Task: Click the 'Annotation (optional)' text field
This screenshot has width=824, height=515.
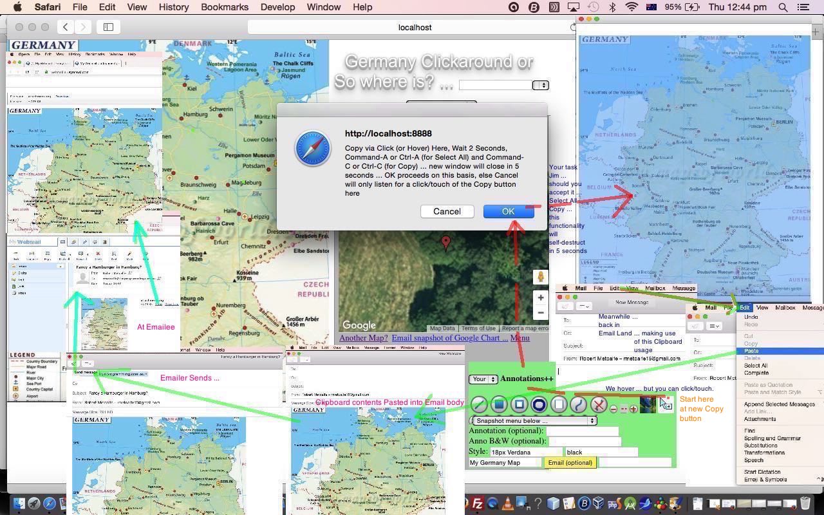Action: click(x=582, y=431)
